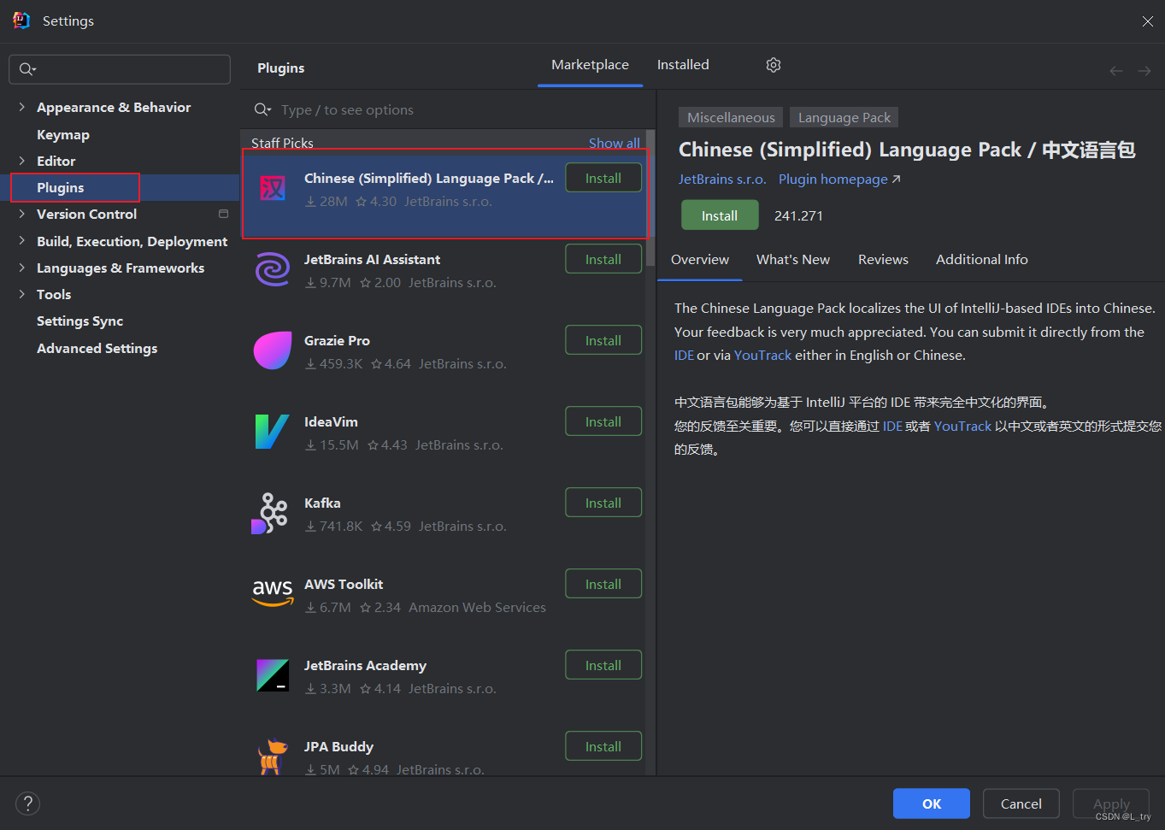Click the AWS Toolkit logo icon
This screenshot has height=830, width=1165.
point(273,593)
